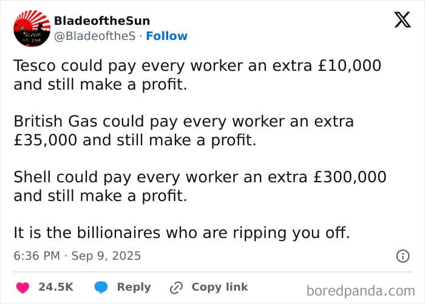This screenshot has height=304, width=425.
Task: Open the info circle icon
Action: 403,256
